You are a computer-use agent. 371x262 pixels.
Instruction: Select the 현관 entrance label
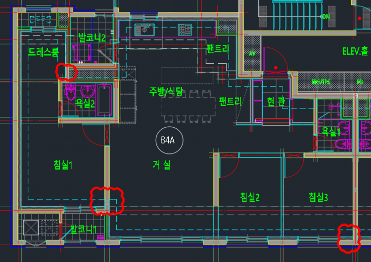276,101
